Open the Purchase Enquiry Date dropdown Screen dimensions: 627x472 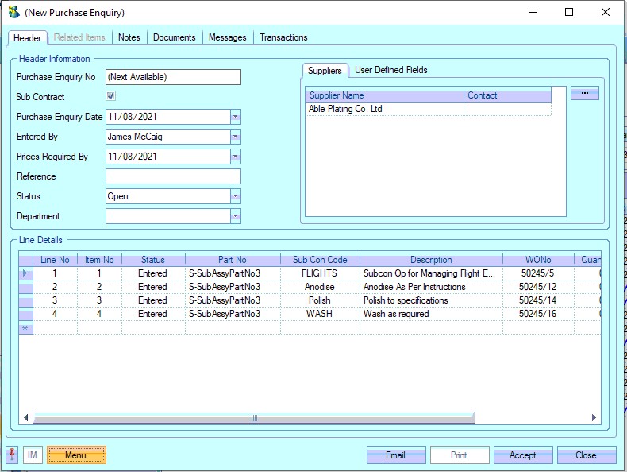point(235,117)
